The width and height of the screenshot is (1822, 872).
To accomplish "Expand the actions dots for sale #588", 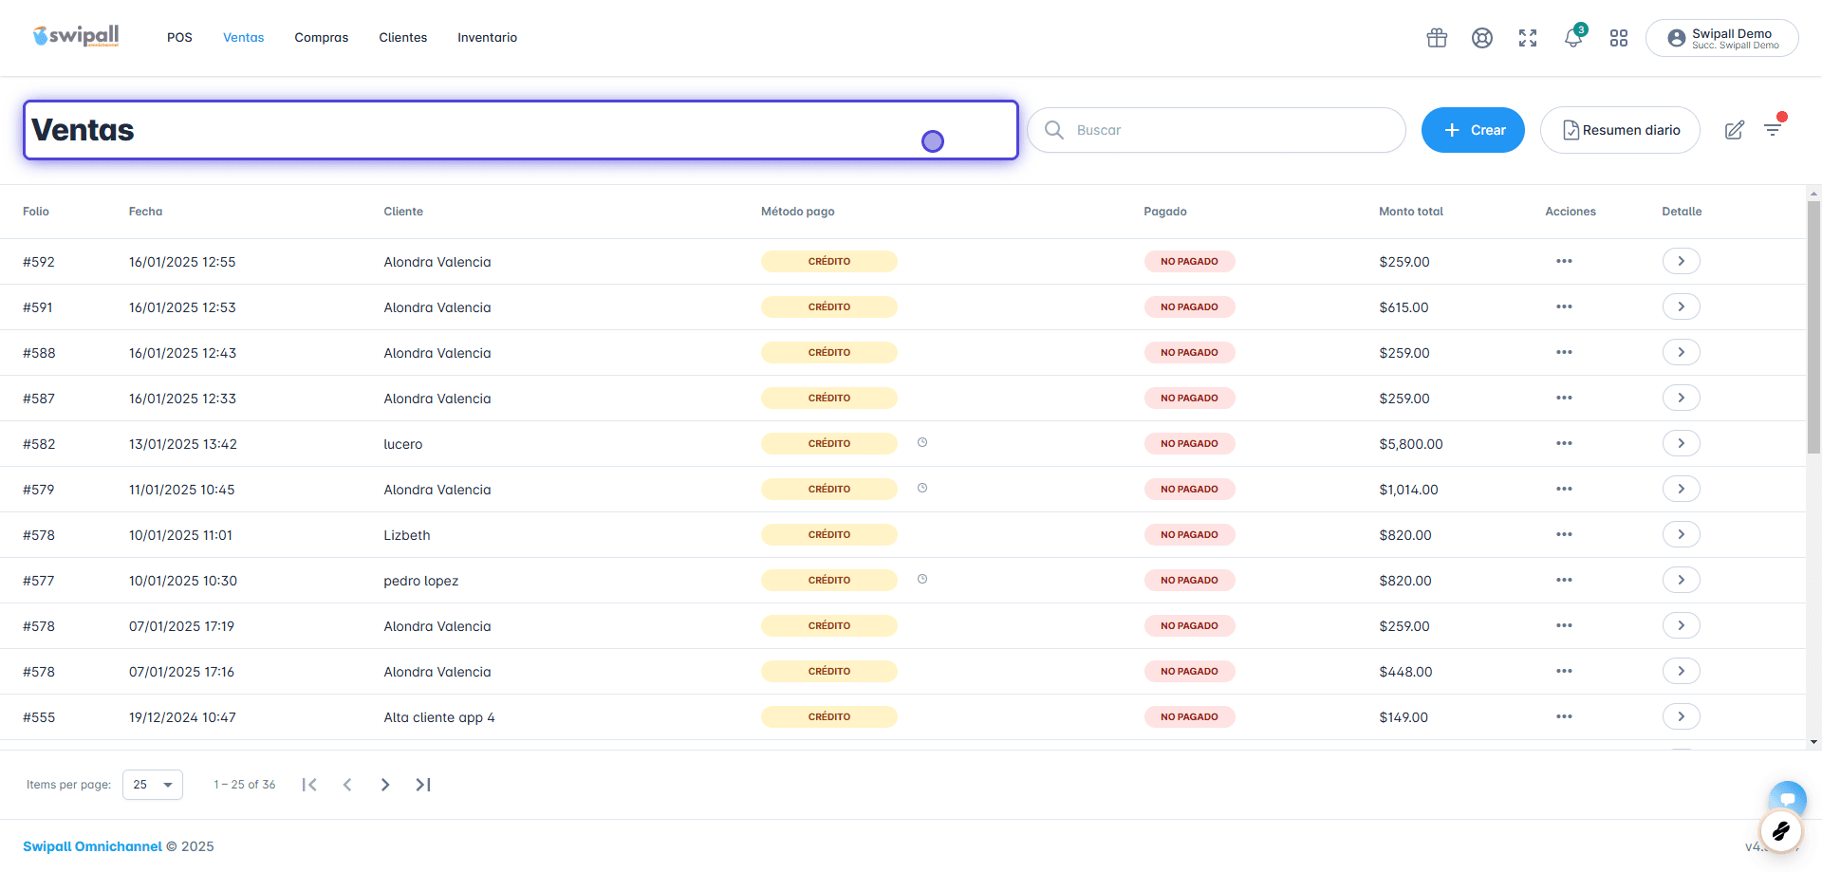I will click(x=1564, y=352).
